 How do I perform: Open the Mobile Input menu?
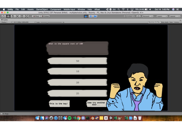pos(69,9)
